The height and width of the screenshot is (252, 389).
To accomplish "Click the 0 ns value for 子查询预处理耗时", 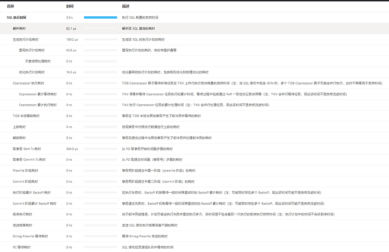I will click(x=69, y=61).
